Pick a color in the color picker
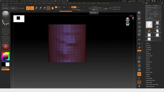This screenshot has height=92, width=164. 6,56
